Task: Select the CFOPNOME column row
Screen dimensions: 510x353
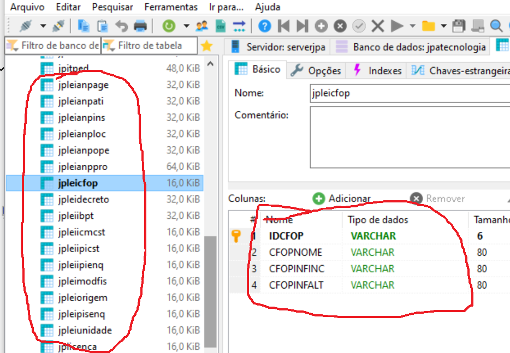Action: click(370, 252)
